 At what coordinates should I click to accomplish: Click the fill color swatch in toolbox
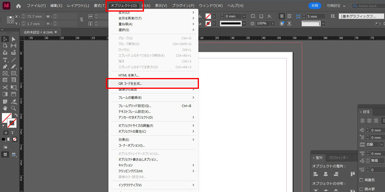tap(6, 118)
